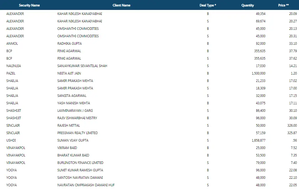Select client name OMSHANTHI COMMODITIES

[78, 28]
